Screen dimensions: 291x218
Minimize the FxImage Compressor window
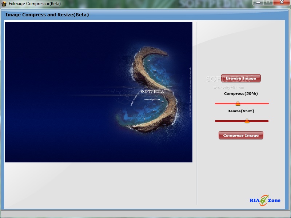click(x=258, y=3)
